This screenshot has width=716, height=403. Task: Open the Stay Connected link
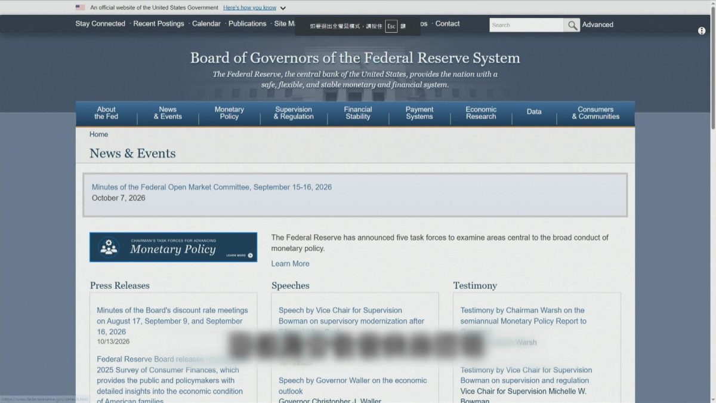tap(100, 24)
